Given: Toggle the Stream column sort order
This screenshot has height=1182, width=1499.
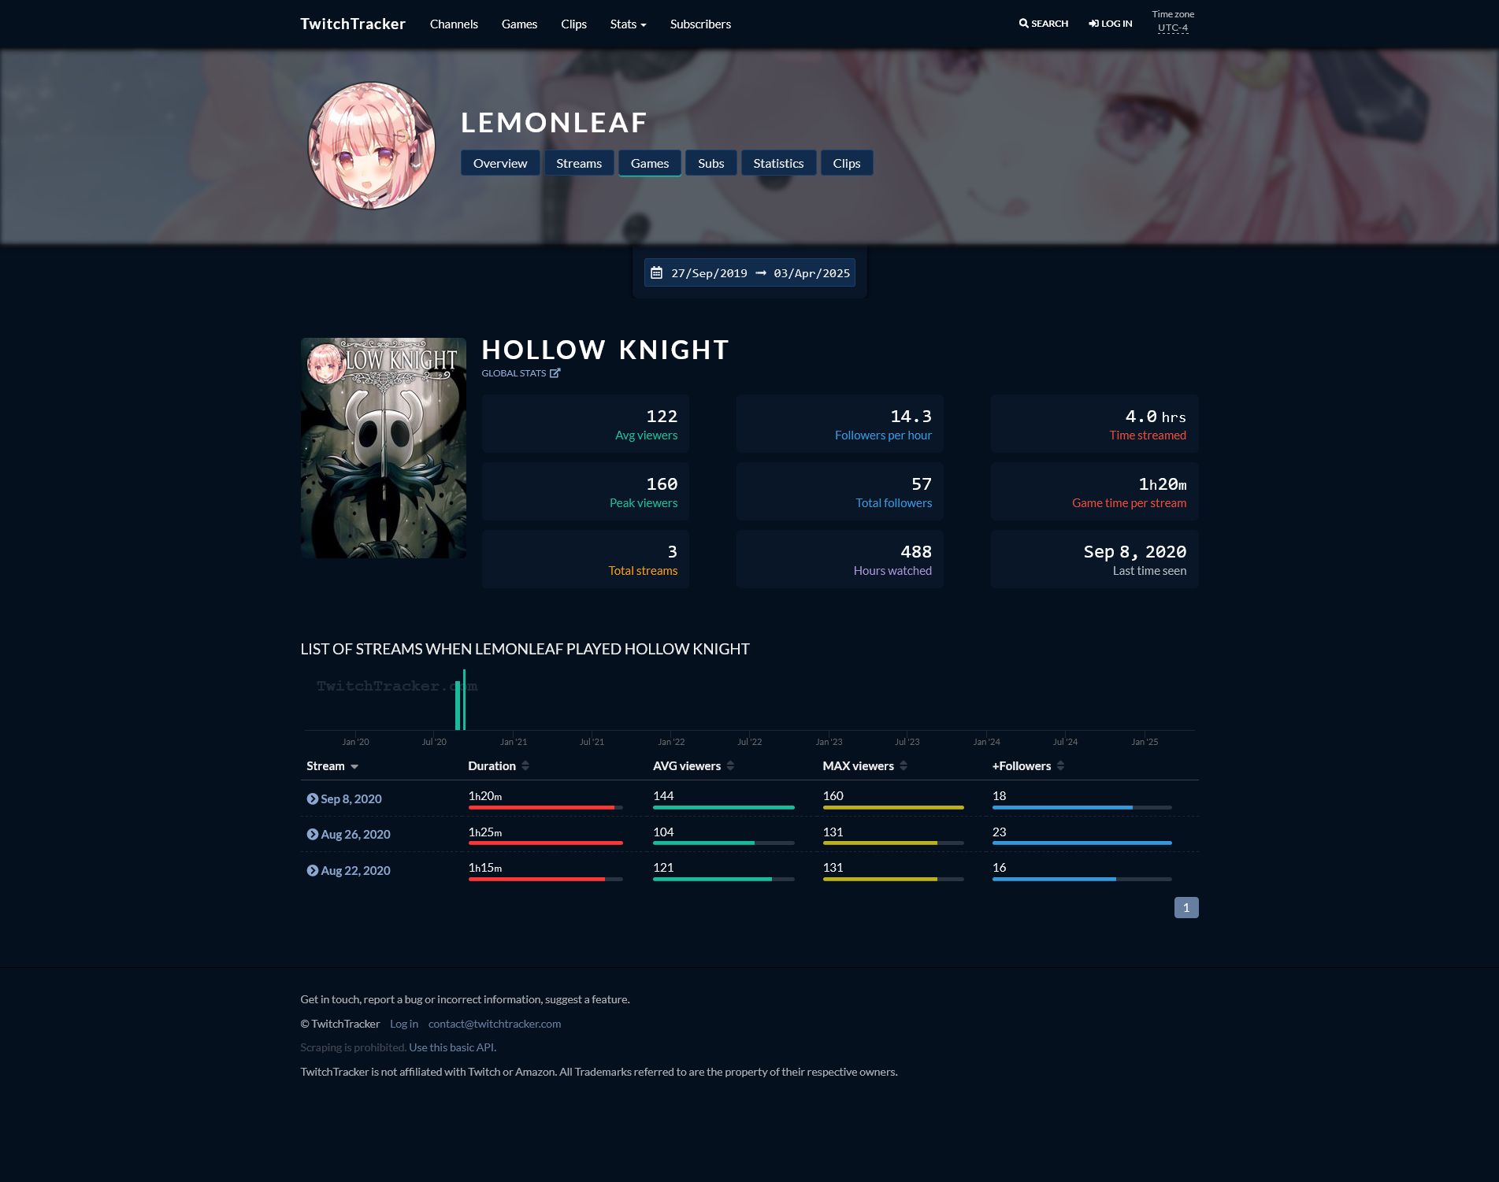Looking at the screenshot, I should coord(332,766).
